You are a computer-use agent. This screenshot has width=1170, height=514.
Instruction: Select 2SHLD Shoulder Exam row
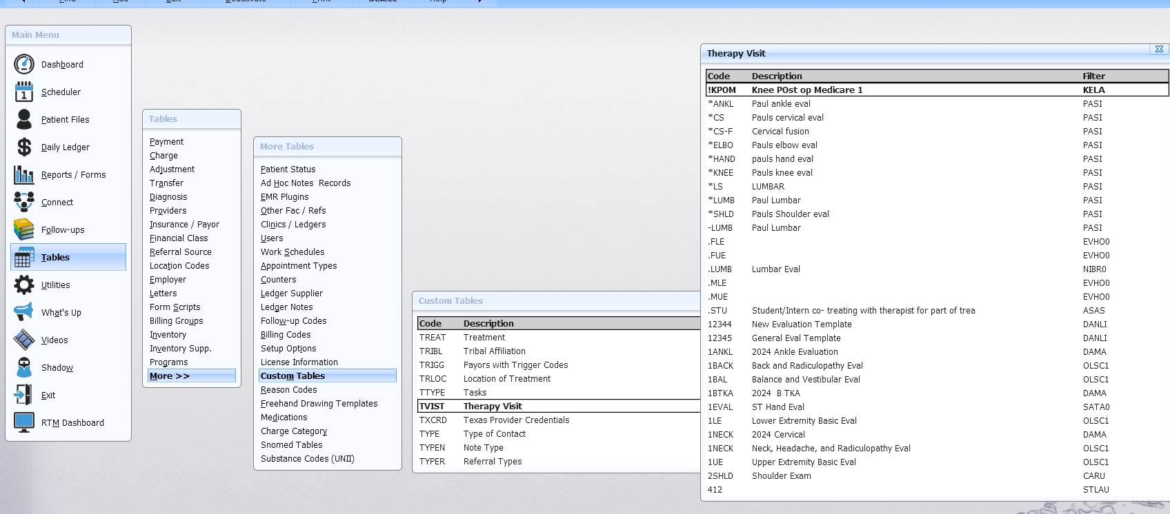tap(938, 475)
